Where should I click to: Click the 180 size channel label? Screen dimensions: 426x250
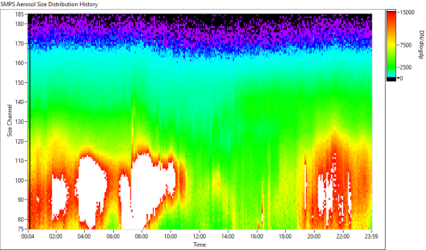coord(19,24)
